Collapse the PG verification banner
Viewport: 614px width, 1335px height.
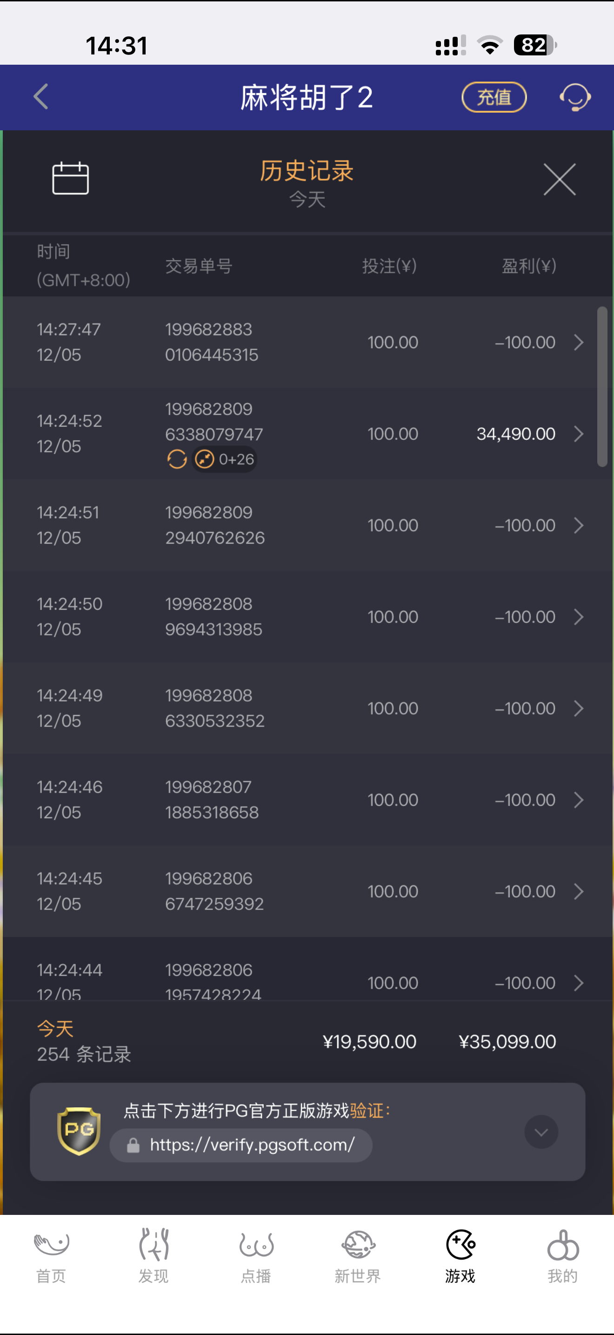(x=541, y=1132)
